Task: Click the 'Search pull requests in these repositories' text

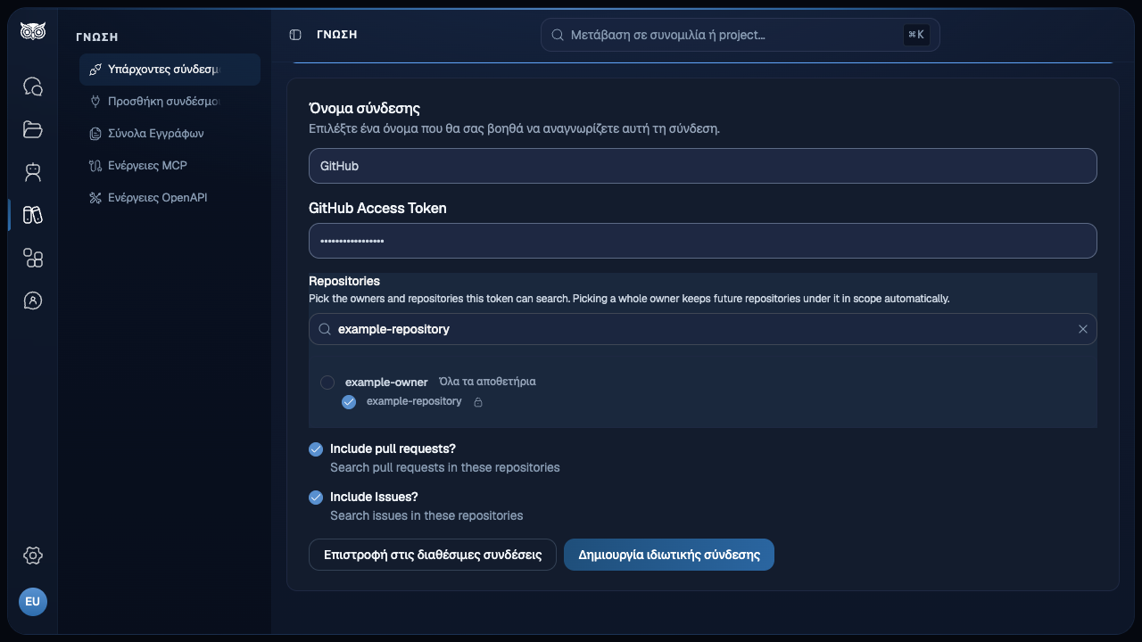Action: click(x=445, y=467)
